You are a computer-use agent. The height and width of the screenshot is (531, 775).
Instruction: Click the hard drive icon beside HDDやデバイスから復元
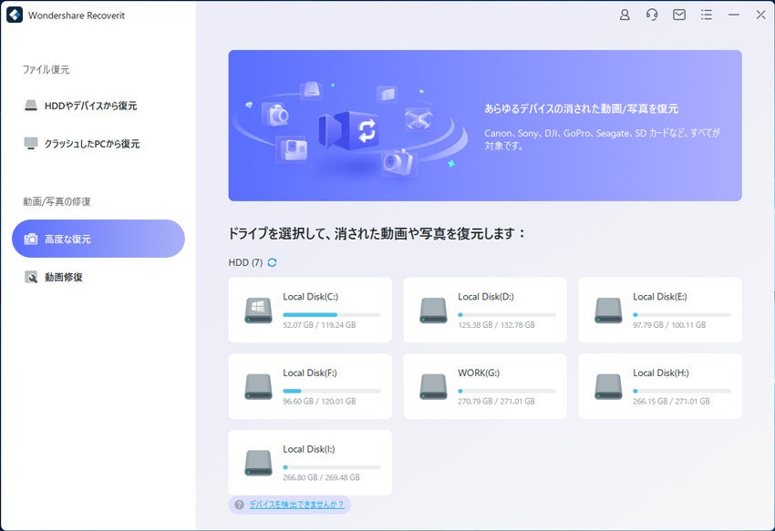coord(31,106)
